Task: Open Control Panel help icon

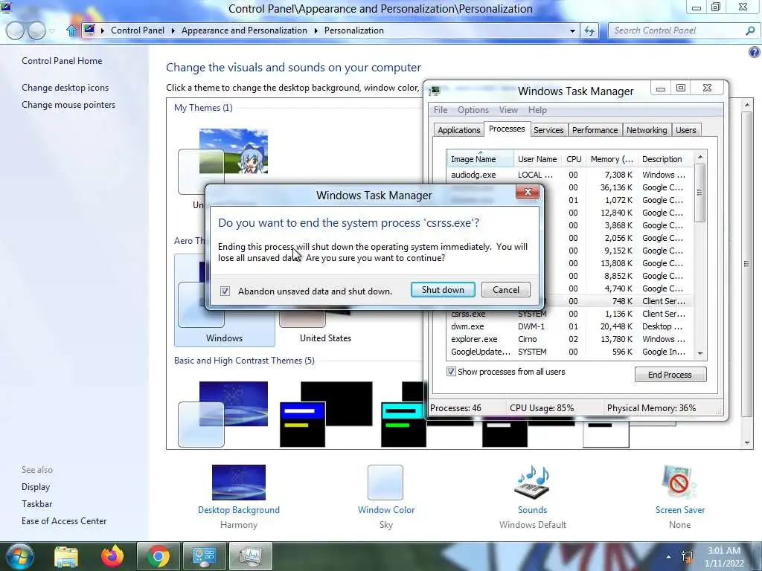Action: pos(755,52)
